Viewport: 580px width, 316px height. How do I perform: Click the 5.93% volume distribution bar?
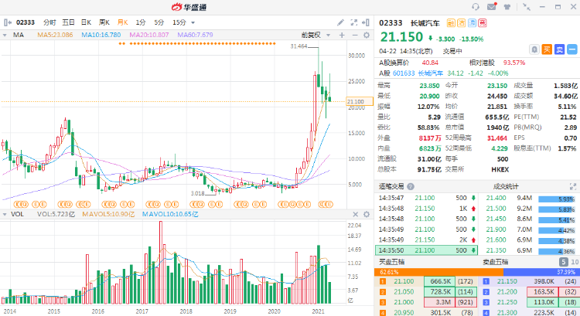(557, 199)
